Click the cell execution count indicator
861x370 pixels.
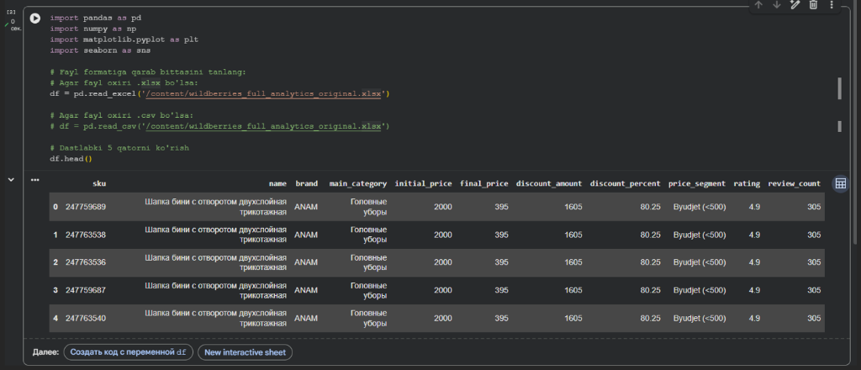12,12
